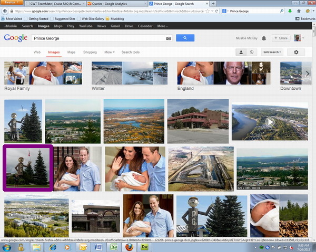Bookmark this page with the star icon
This screenshot has width=316, height=252.
pos(208,11)
